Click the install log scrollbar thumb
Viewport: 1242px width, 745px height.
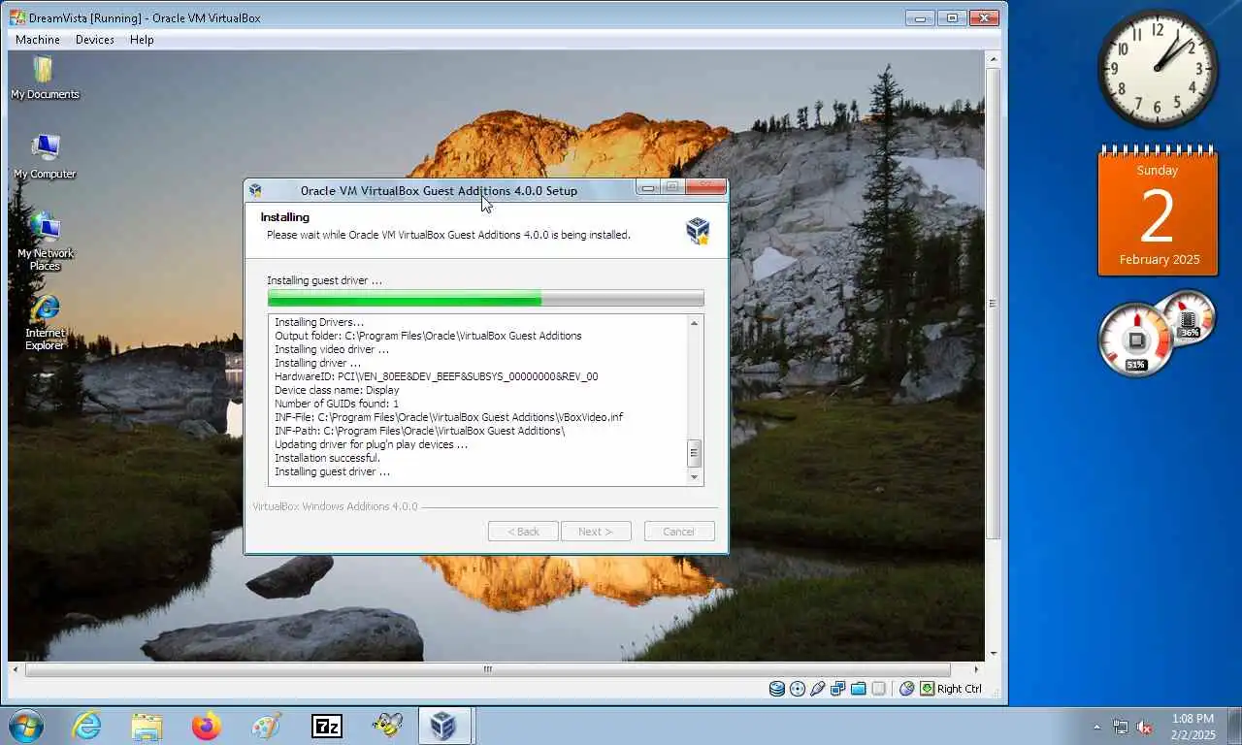(694, 453)
